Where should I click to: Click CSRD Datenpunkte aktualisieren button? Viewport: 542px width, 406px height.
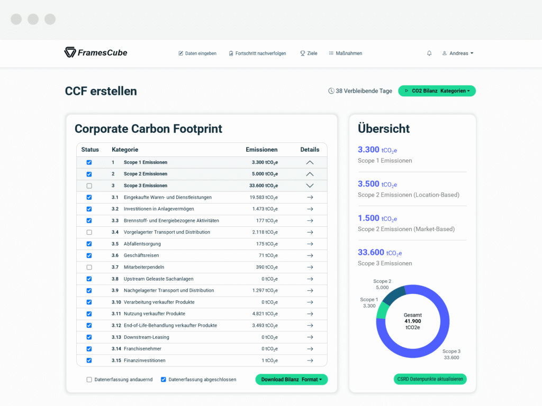pos(430,379)
